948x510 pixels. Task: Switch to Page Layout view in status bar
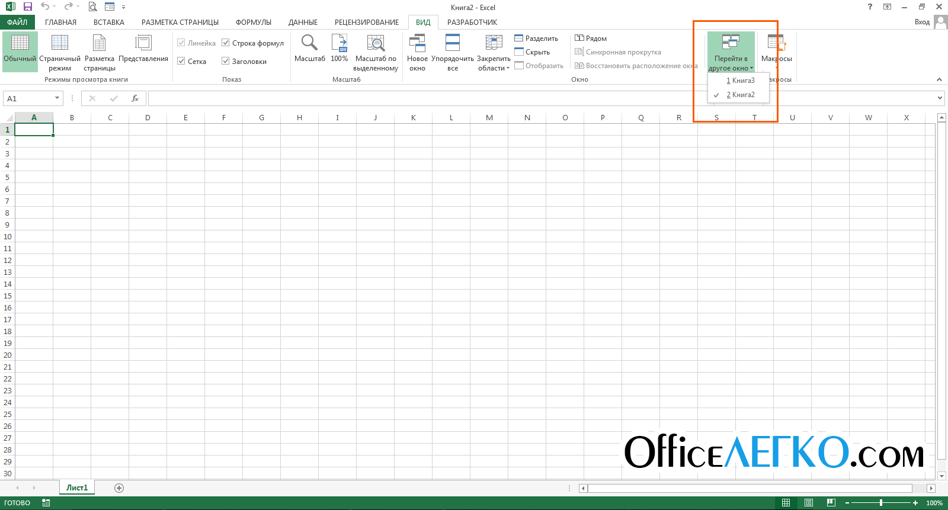point(808,503)
